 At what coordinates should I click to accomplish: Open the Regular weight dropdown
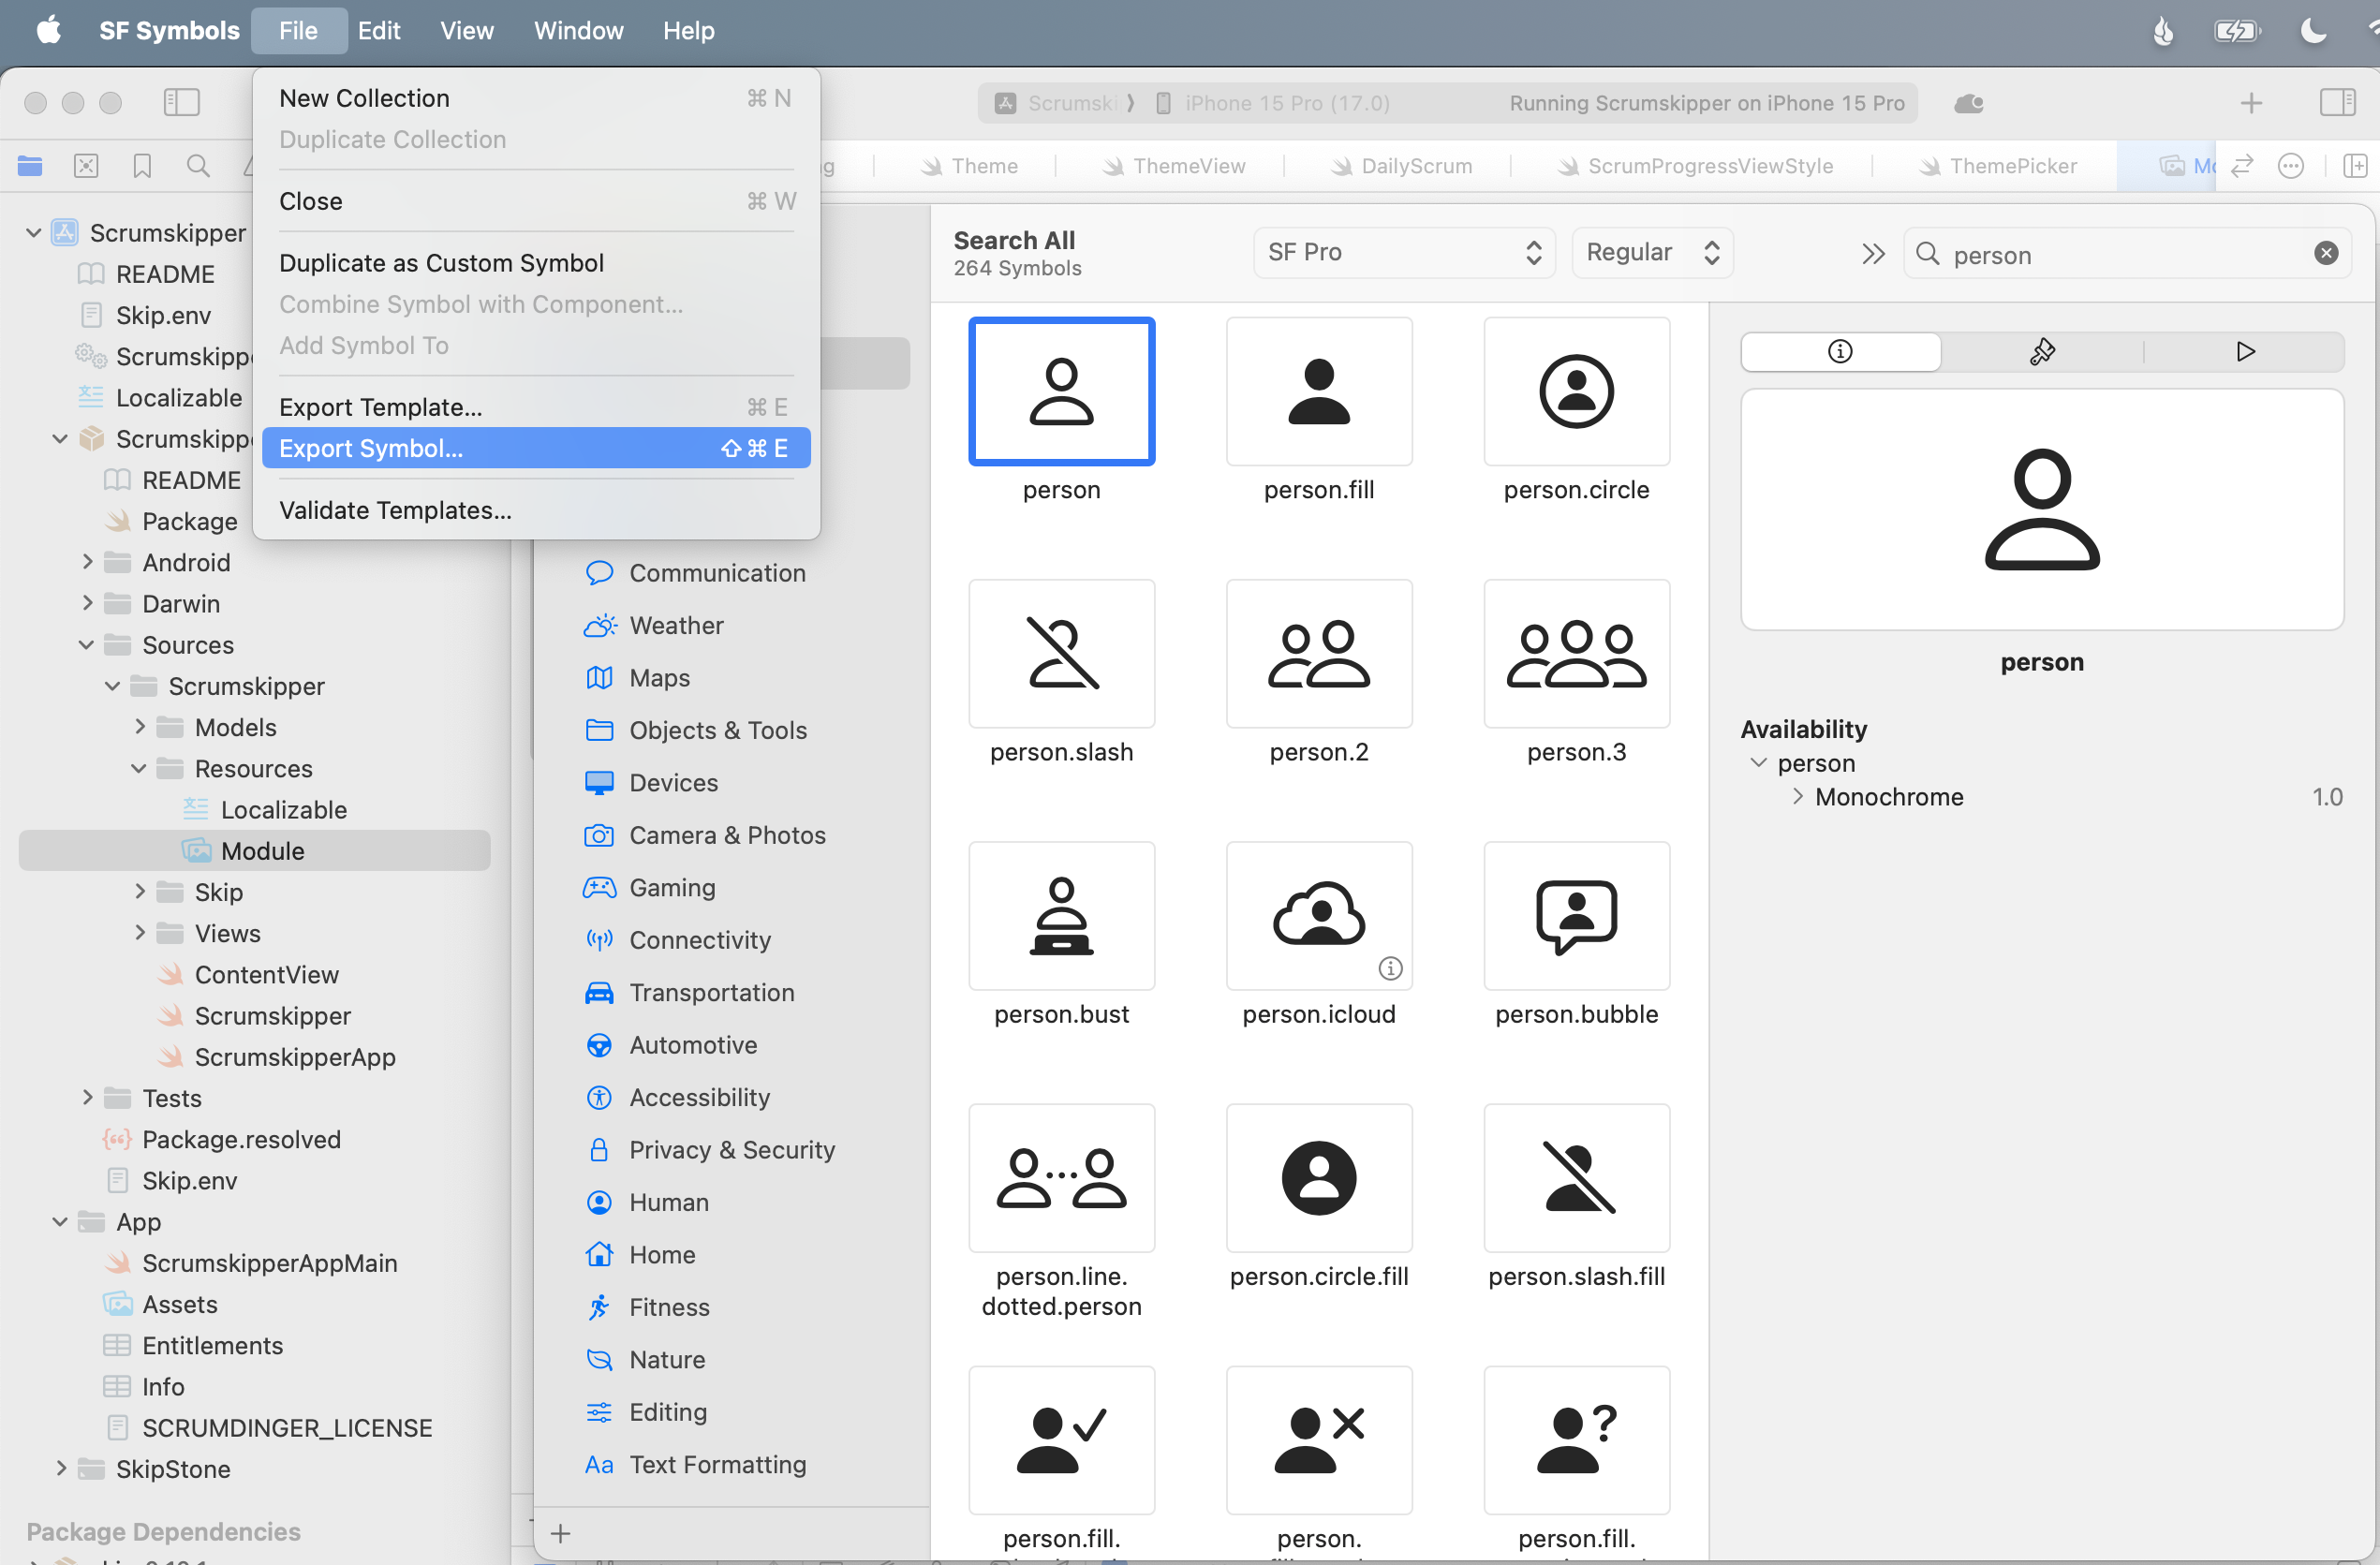click(1651, 253)
